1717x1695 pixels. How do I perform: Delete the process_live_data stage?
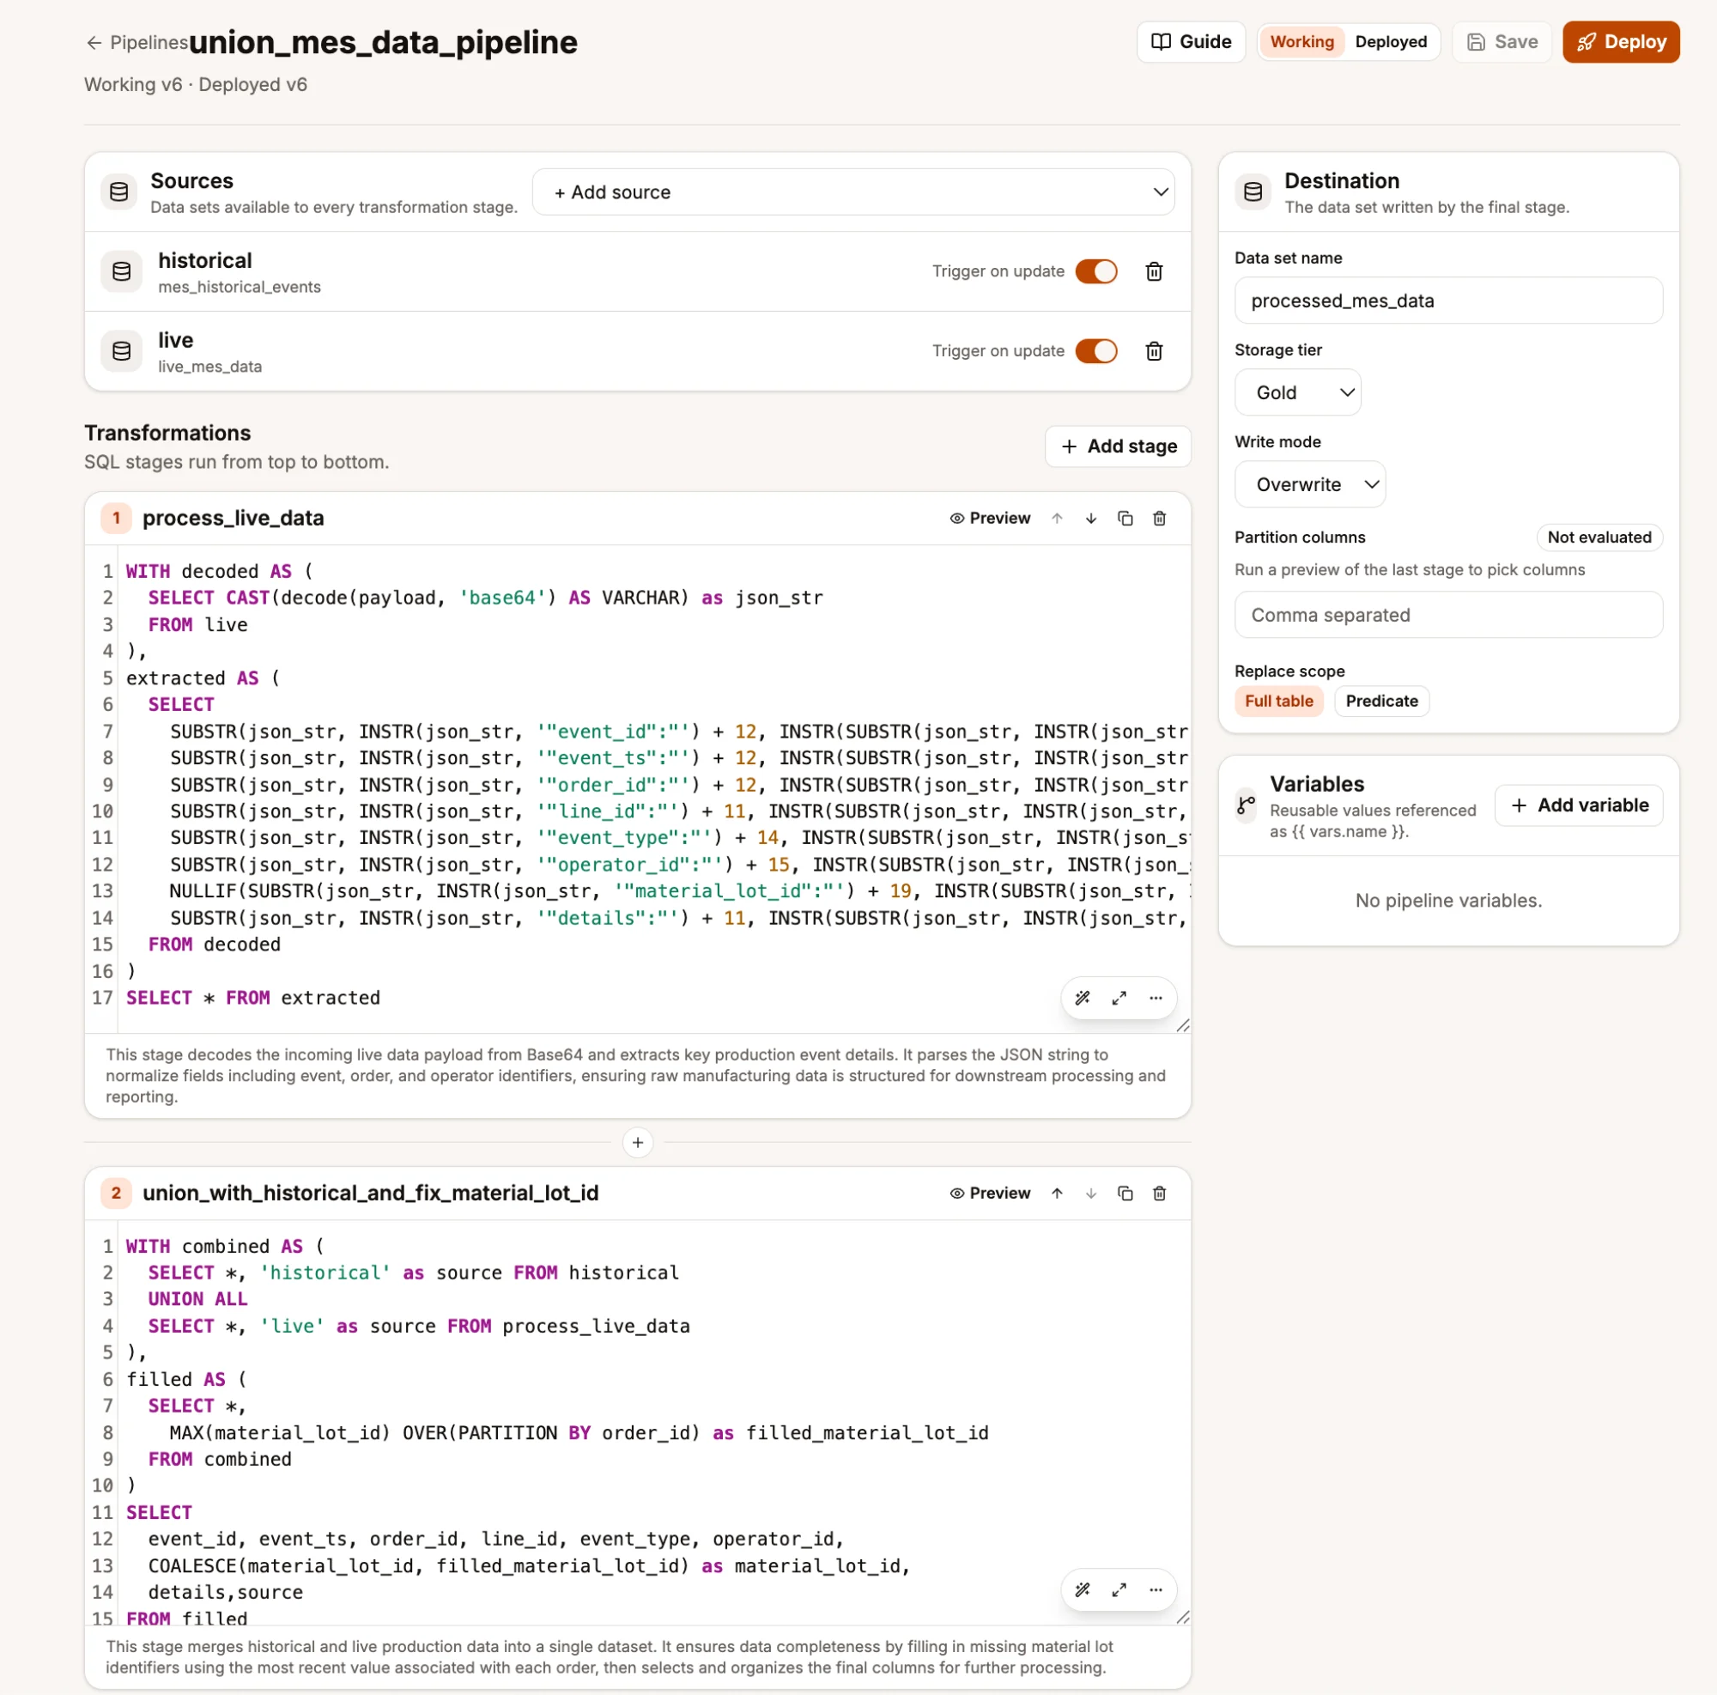[1159, 518]
